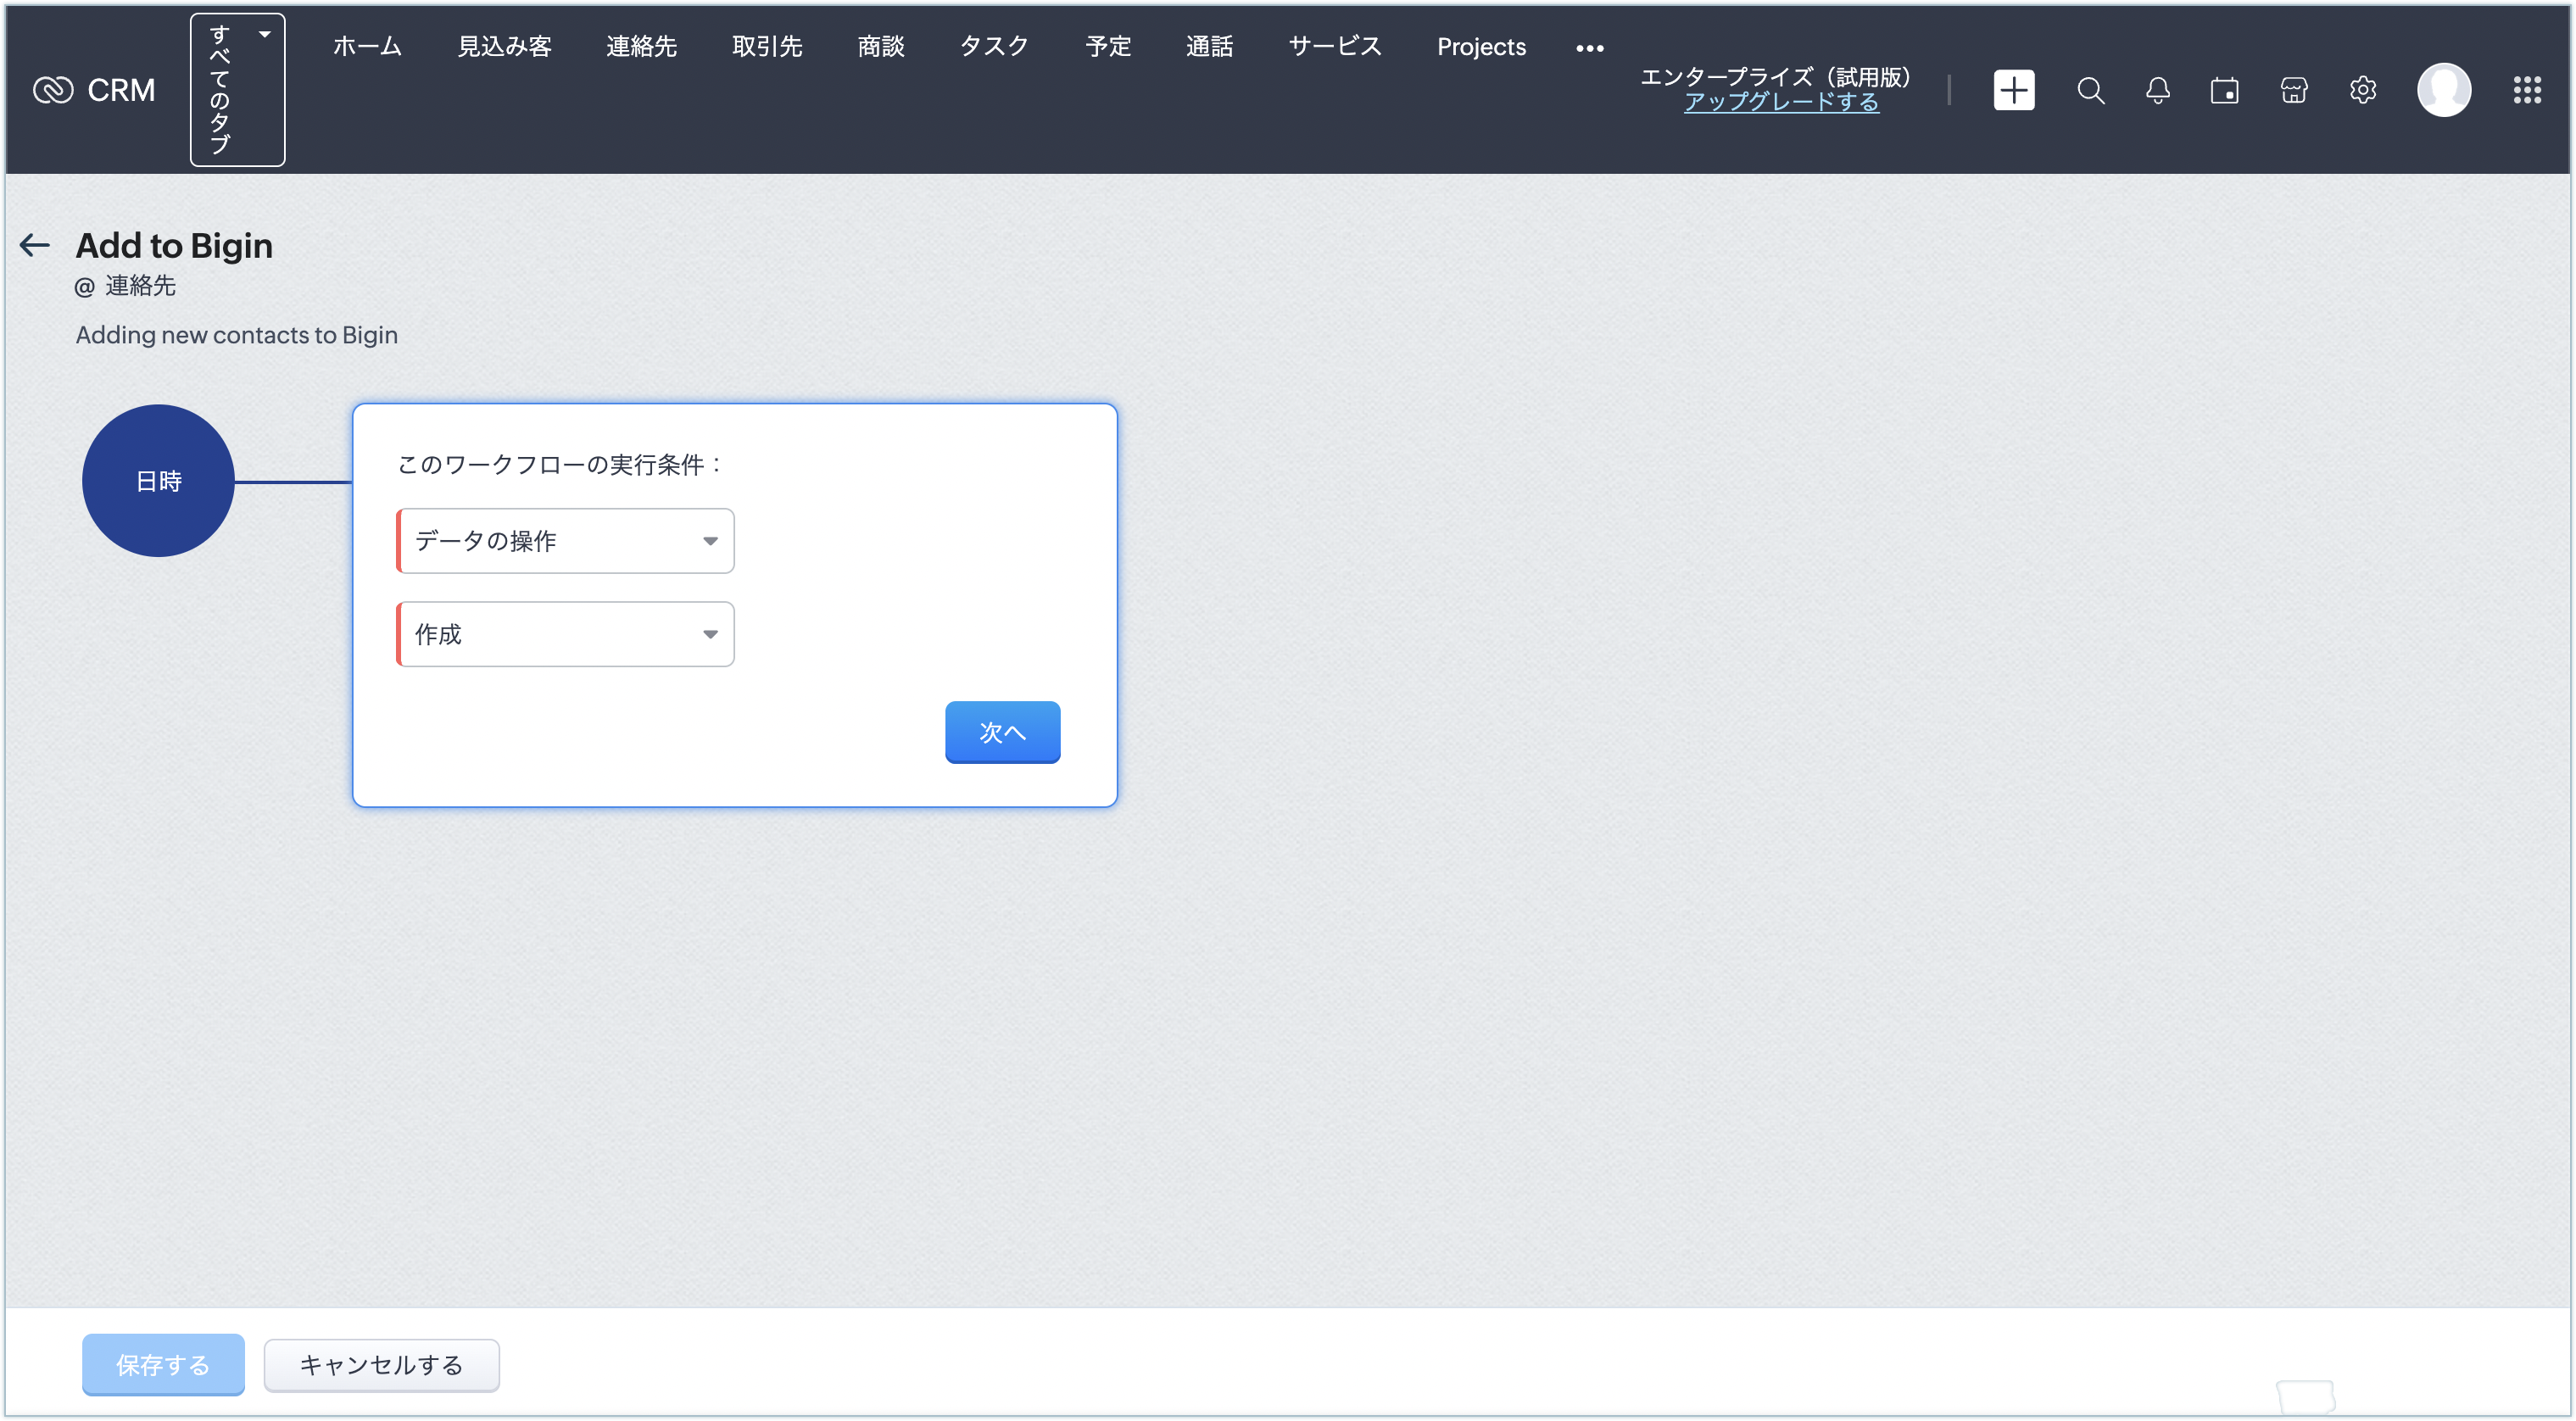Click the Zoho CRM logo
The width and height of the screenshot is (2576, 1421).
(95, 90)
